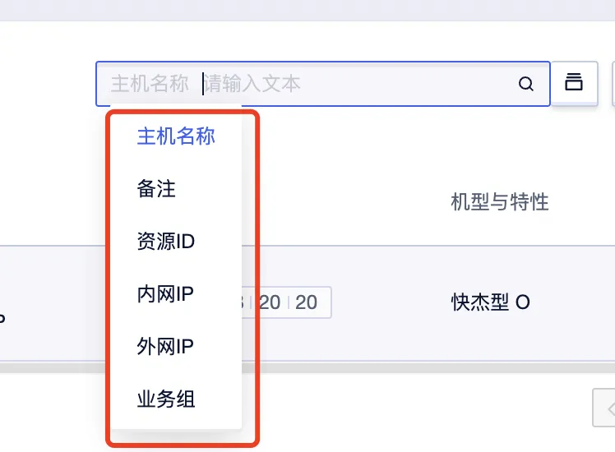Click the 机型与特性 column header
Image resolution: width=615 pixels, height=452 pixels.
pos(500,202)
